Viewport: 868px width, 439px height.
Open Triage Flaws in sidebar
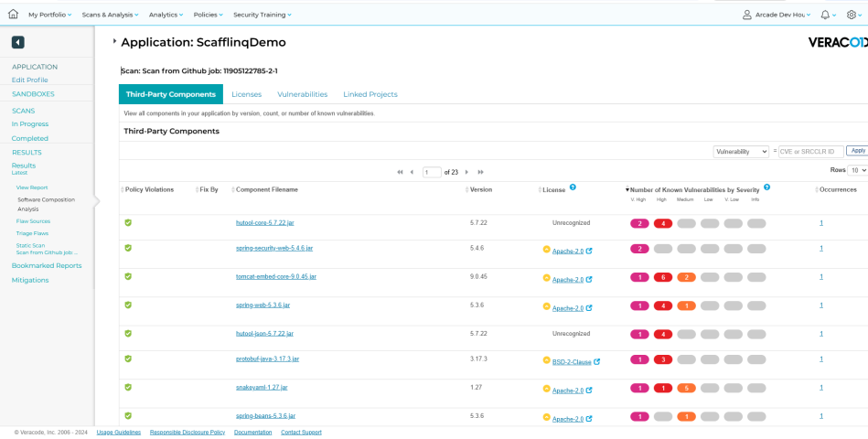pos(33,233)
